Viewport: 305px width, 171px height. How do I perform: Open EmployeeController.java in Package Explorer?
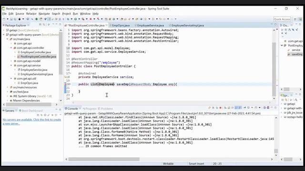(36, 52)
